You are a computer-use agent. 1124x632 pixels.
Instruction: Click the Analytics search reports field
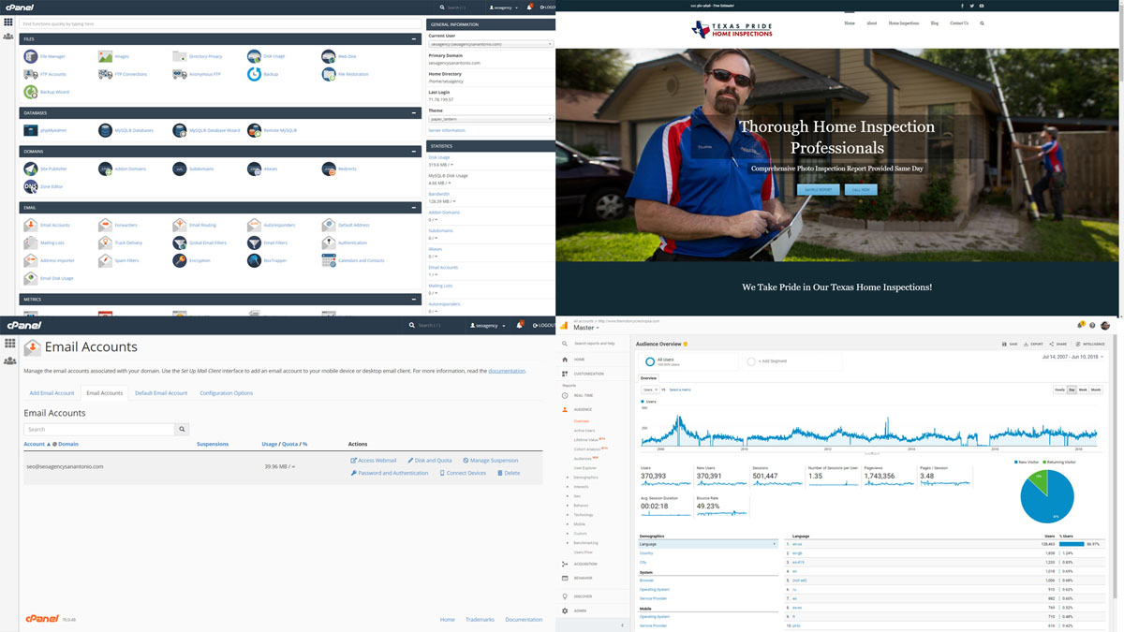click(596, 344)
